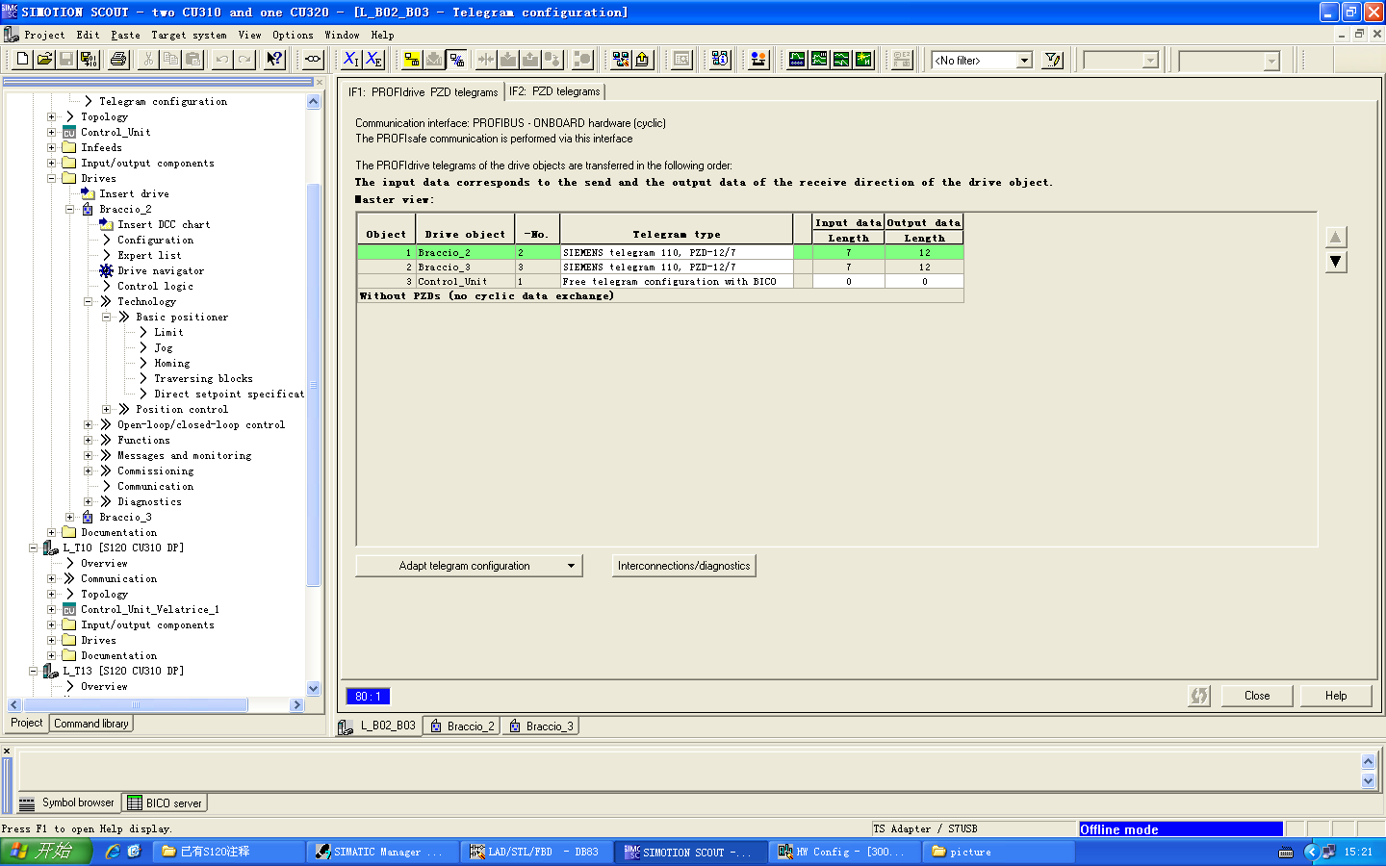
Task: Switch to SIMATIC Manager in taskbar
Action: point(381,852)
